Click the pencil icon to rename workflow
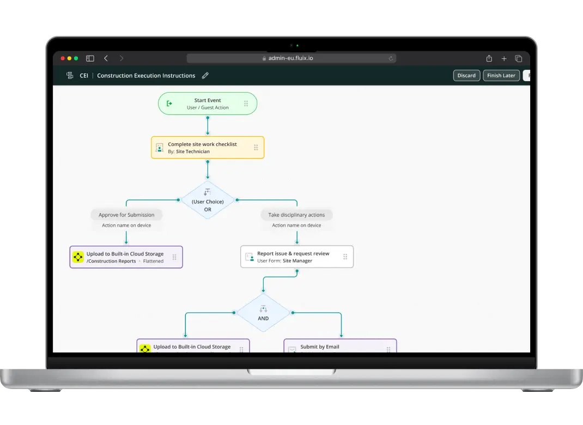This screenshot has height=425, width=583. pos(205,76)
